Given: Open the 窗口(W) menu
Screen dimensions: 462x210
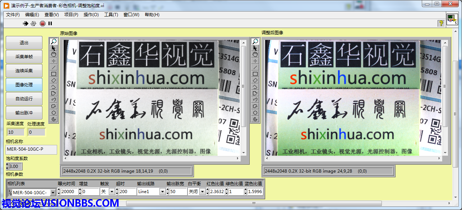Looking at the screenshot, I should click(x=131, y=15).
